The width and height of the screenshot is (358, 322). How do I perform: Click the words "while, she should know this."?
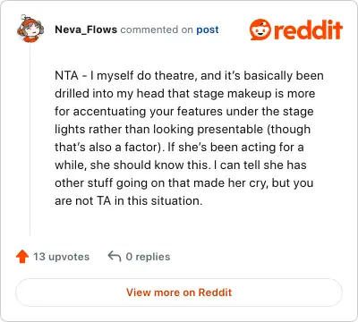click(133, 165)
